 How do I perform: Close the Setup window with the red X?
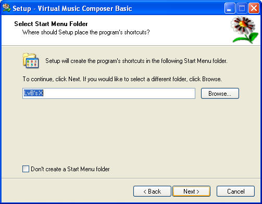[254, 8]
